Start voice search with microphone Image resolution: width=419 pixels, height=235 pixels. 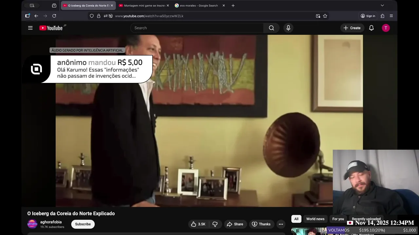[288, 28]
